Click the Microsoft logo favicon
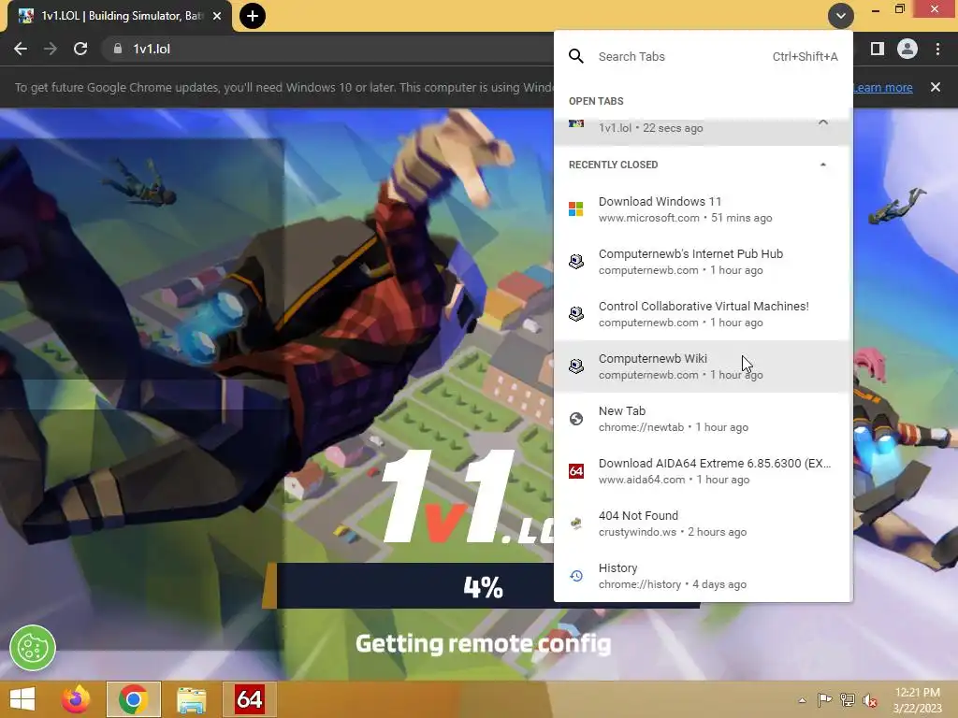Image resolution: width=958 pixels, height=718 pixels. click(575, 209)
